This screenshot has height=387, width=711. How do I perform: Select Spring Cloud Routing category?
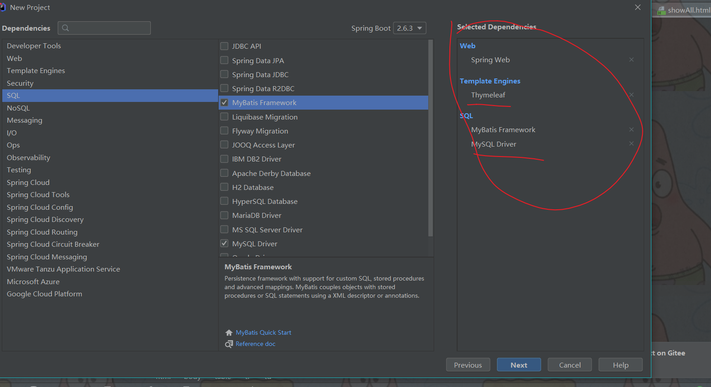[110, 232]
